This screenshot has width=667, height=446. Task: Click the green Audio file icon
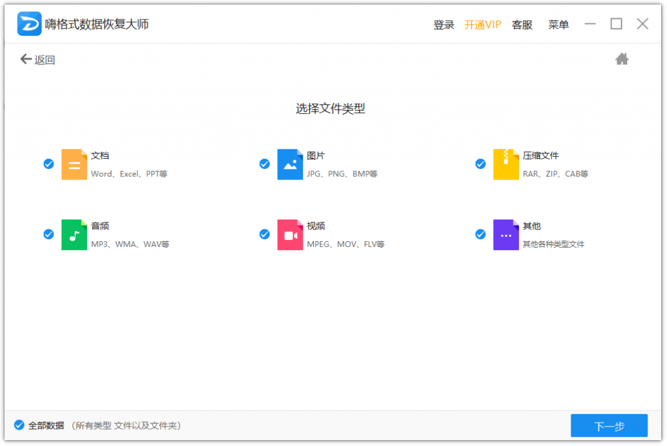click(x=74, y=235)
